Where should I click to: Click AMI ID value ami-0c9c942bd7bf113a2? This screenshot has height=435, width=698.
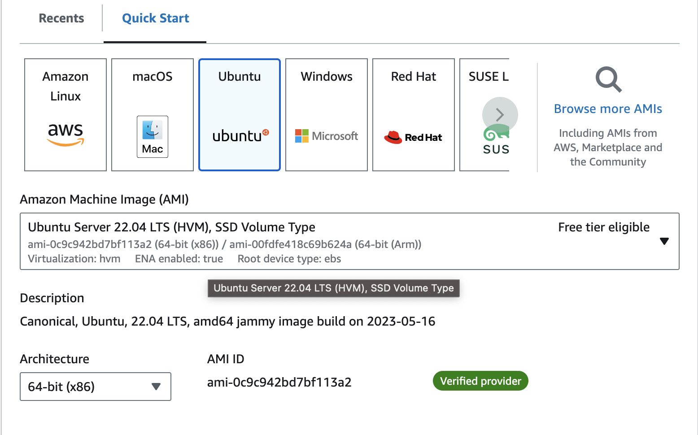point(279,383)
